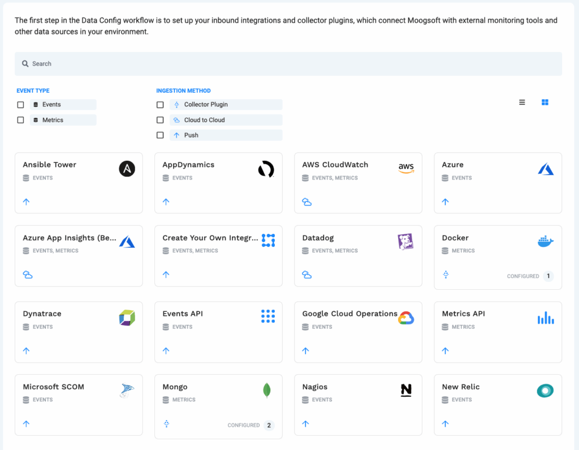Open the New Relic integration title
This screenshot has height=450, width=579.
(461, 387)
